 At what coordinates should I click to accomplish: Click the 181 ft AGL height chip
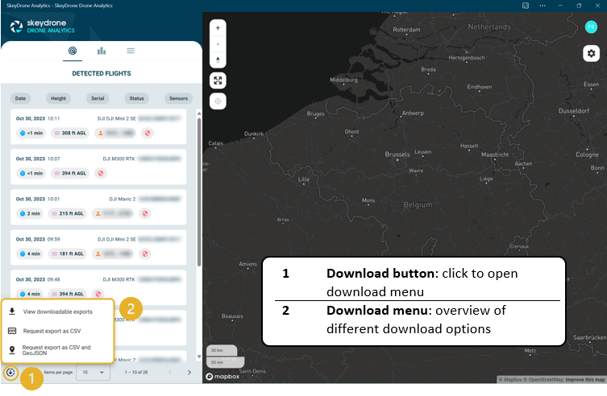(68, 254)
